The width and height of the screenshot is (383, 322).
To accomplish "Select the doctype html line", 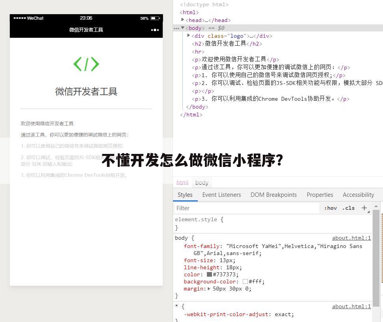I will (x=204, y=4).
